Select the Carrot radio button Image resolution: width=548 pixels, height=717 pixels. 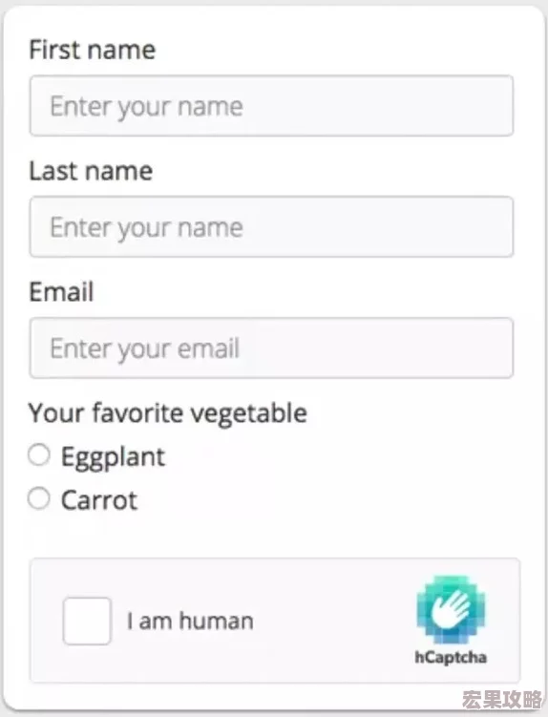39,498
